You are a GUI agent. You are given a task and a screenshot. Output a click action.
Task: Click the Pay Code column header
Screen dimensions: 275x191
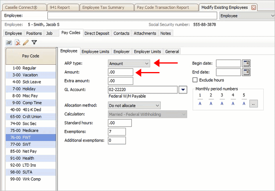click(31, 56)
